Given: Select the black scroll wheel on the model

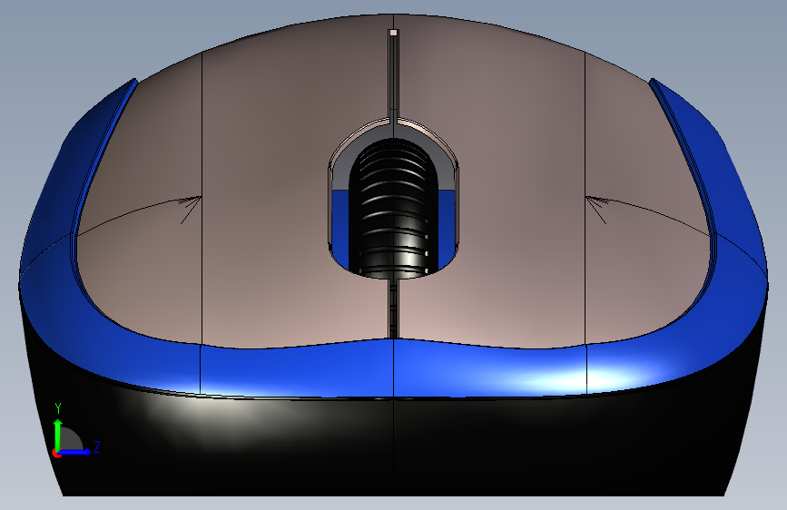Looking at the screenshot, I should click(x=394, y=209).
